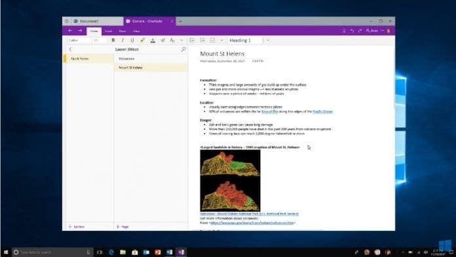This screenshot has height=257, width=456.
Task: Toggle underline text formatting
Action: [132, 41]
